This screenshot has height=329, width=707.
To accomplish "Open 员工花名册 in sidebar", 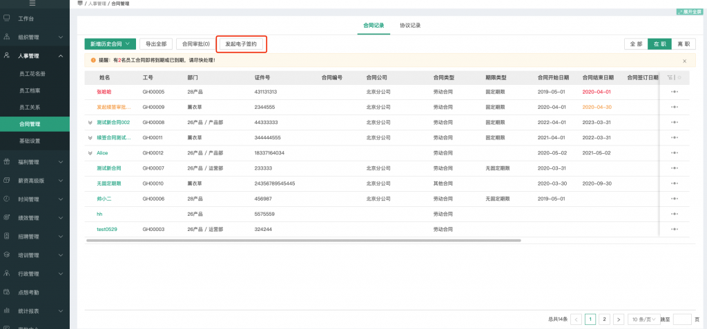I will pos(32,74).
